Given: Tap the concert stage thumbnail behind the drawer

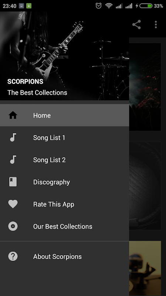Looking at the screenshot, I should coord(145,87).
